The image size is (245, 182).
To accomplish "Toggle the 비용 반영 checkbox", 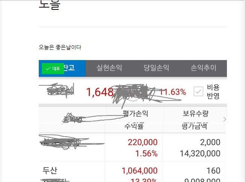I will (198, 91).
